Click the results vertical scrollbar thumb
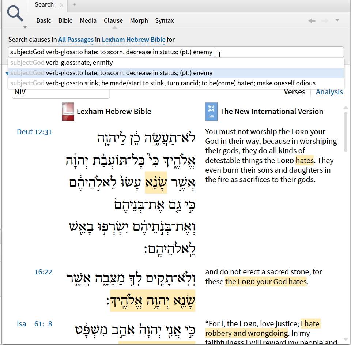This screenshot has height=345, width=351. pyautogui.click(x=346, y=132)
